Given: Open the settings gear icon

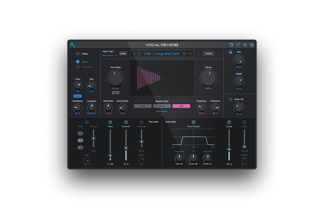Looking at the screenshot, I should pyautogui.click(x=245, y=45).
